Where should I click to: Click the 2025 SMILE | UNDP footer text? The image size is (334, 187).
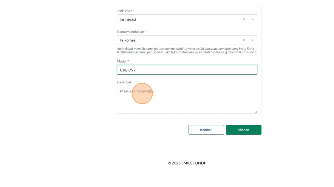click(x=187, y=163)
